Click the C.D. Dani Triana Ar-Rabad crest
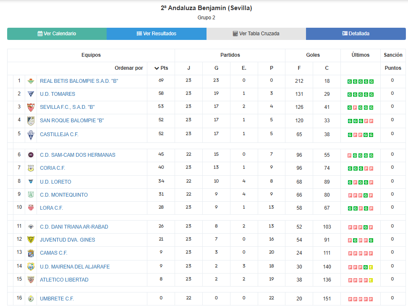This screenshot has height=308, width=408. pos(31,227)
